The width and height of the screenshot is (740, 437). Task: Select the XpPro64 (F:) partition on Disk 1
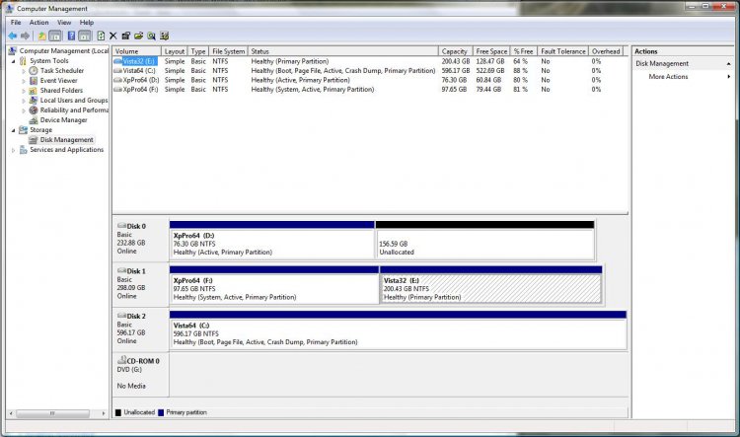click(274, 285)
